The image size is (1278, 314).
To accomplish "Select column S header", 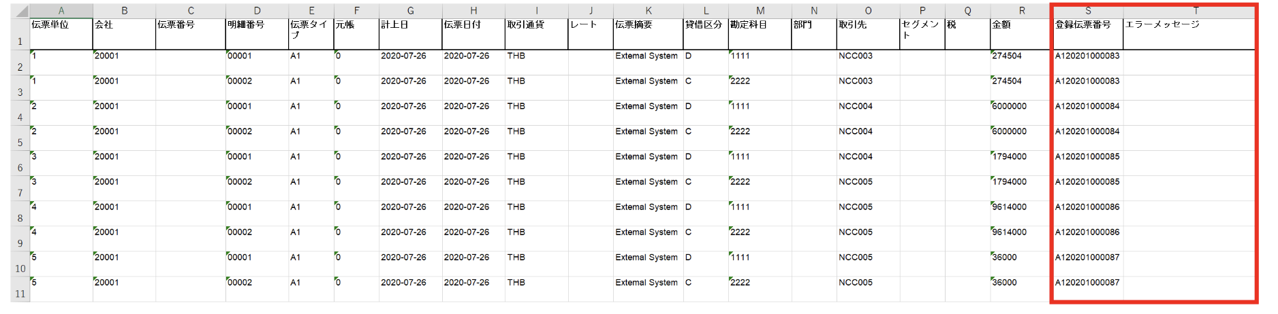I will 1087,11.
